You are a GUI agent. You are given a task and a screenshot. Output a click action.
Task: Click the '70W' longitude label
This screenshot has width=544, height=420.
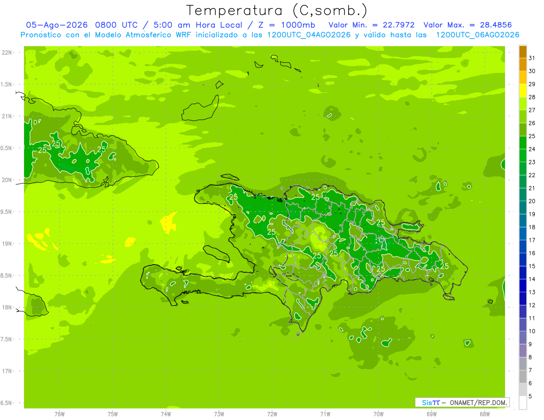(379, 414)
